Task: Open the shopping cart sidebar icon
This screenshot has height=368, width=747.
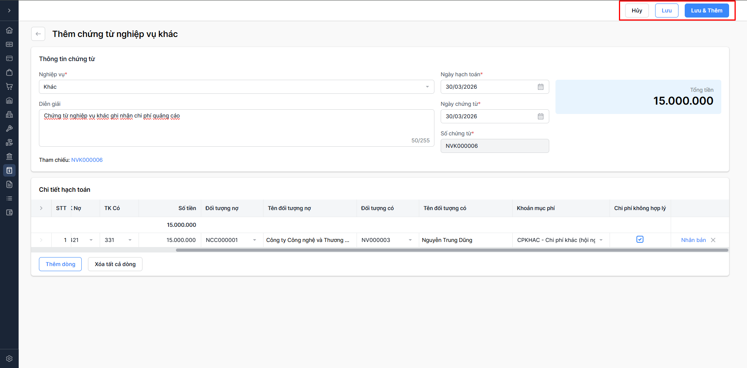Action: coord(9,86)
